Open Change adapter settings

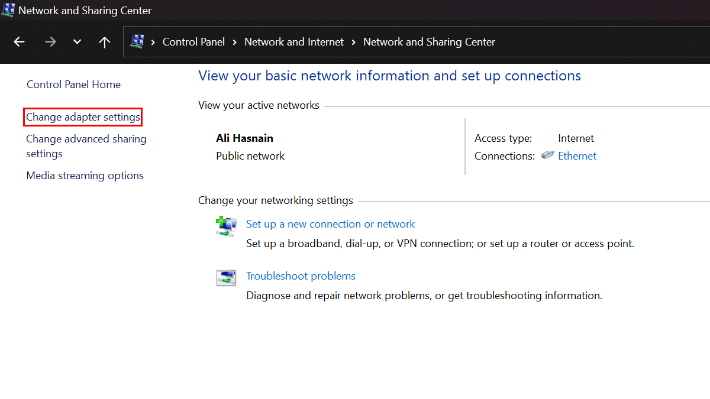(x=82, y=116)
